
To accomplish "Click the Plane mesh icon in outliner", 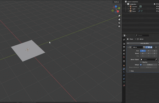I will coord(130,11).
